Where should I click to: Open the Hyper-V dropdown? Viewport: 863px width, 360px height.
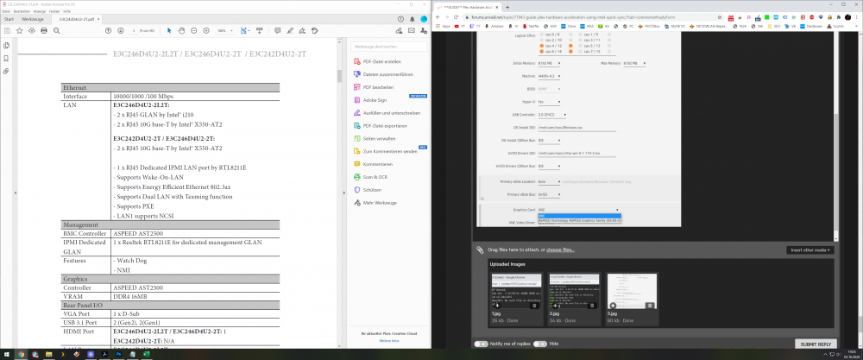coord(549,102)
